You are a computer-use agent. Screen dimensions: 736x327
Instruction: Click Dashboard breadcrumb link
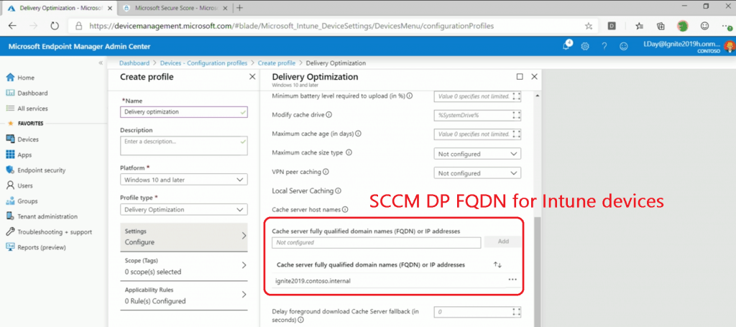[x=134, y=63]
